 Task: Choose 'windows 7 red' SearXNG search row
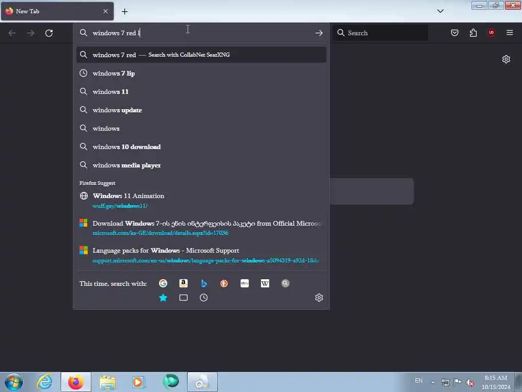point(201,55)
